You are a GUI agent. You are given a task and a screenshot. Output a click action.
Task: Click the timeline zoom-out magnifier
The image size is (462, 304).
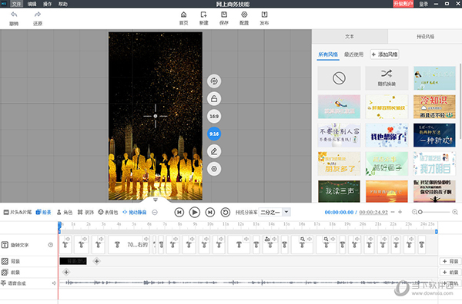pyautogui.click(x=414, y=212)
